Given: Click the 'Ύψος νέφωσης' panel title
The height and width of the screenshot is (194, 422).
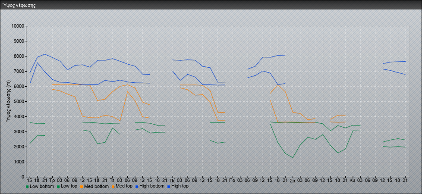Looking at the screenshot, I should pyautogui.click(x=19, y=5).
